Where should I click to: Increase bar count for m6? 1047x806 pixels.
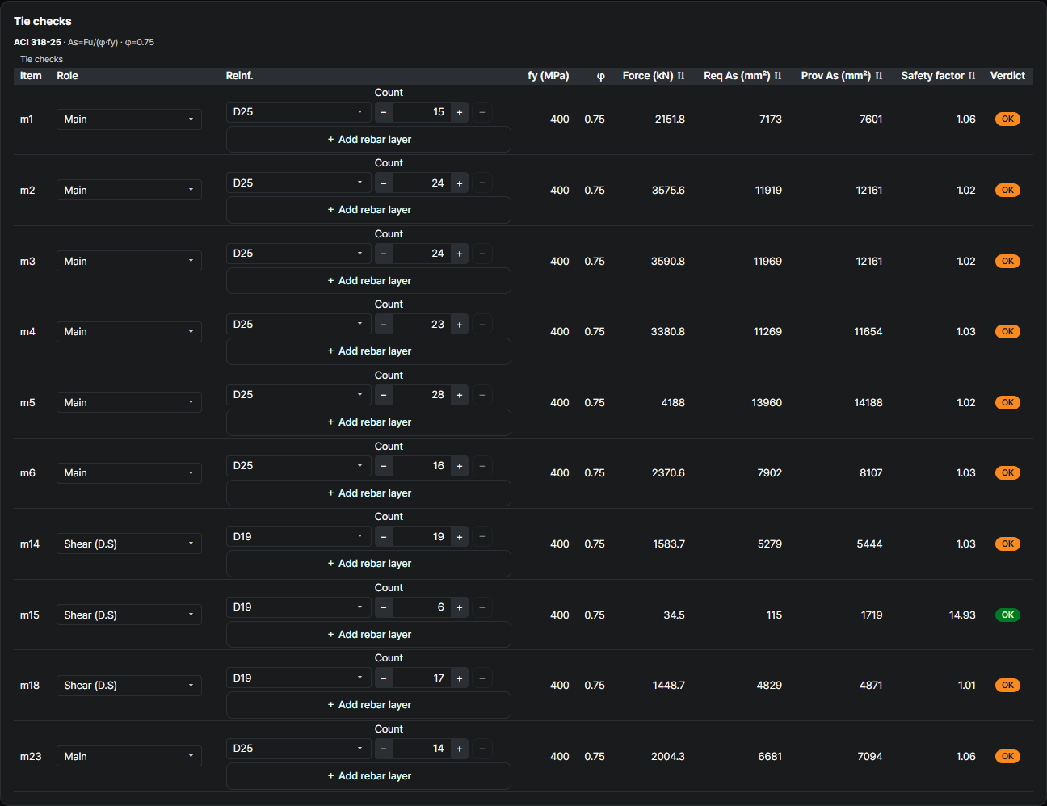[x=460, y=466]
